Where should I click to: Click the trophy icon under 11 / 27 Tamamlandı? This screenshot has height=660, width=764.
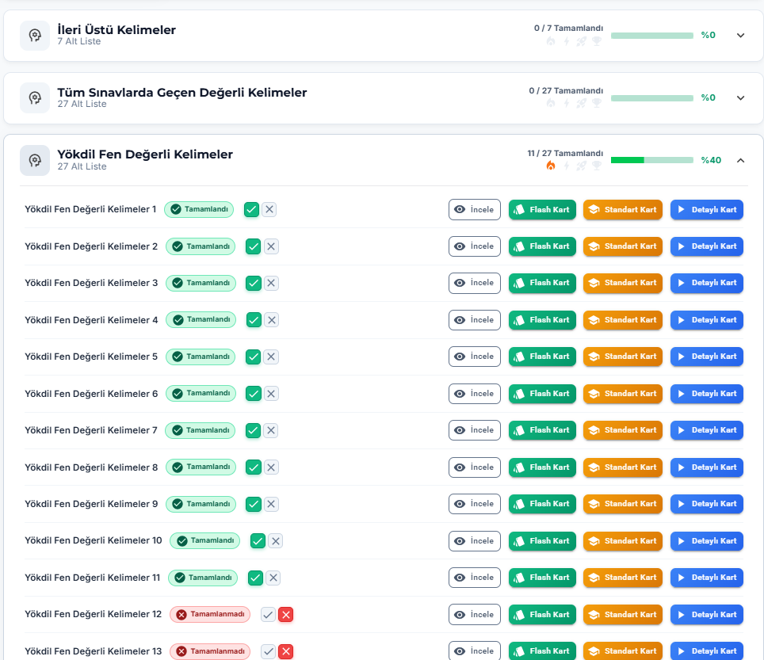coord(597,166)
